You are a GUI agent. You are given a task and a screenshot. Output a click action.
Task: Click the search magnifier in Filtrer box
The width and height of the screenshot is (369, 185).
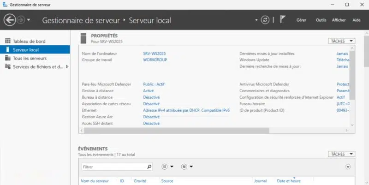149,167
